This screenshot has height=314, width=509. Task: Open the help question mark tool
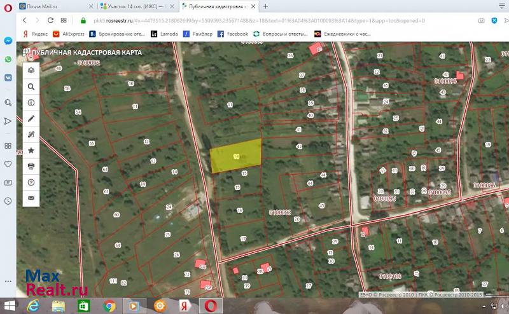(x=31, y=182)
